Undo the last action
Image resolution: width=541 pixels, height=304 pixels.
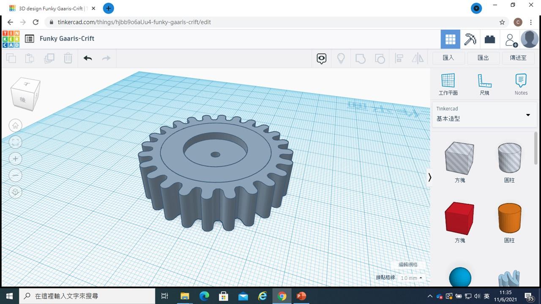(x=87, y=58)
